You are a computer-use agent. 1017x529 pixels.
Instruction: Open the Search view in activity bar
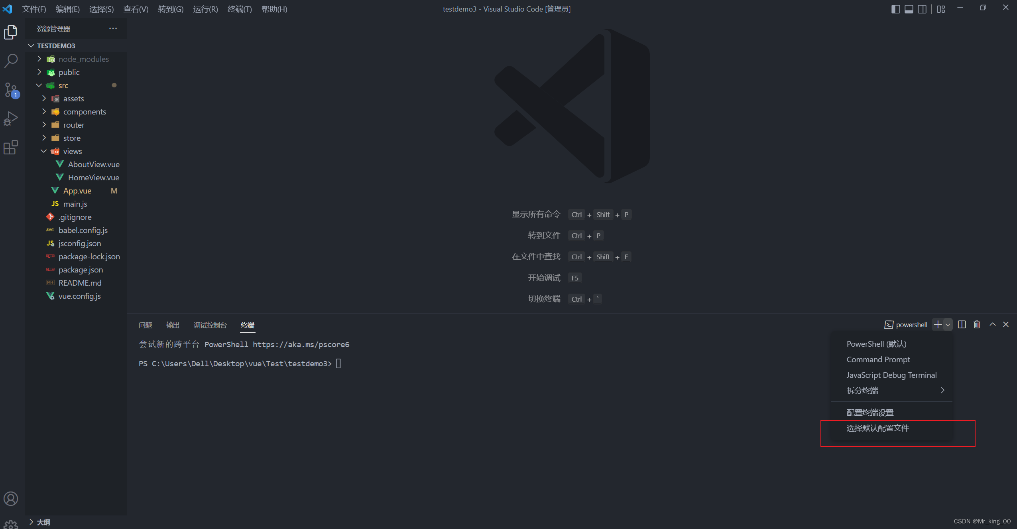tap(11, 61)
